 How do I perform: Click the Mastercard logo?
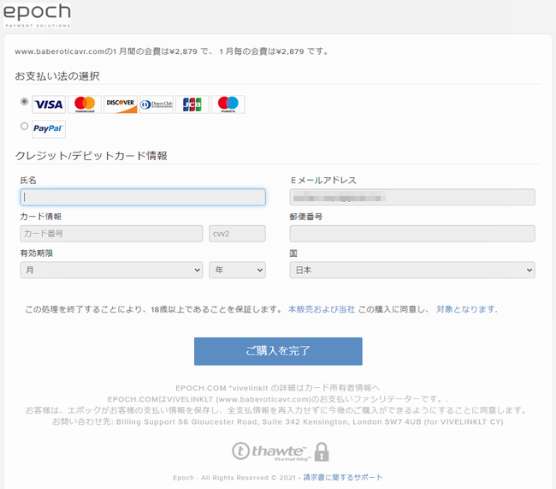tap(85, 104)
